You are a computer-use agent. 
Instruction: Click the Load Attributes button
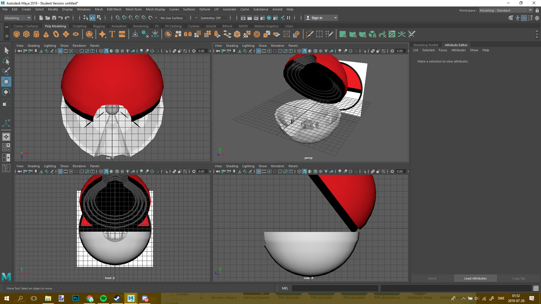475,278
